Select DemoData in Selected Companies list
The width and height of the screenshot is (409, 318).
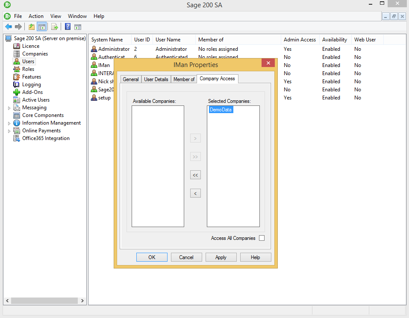(x=221, y=110)
